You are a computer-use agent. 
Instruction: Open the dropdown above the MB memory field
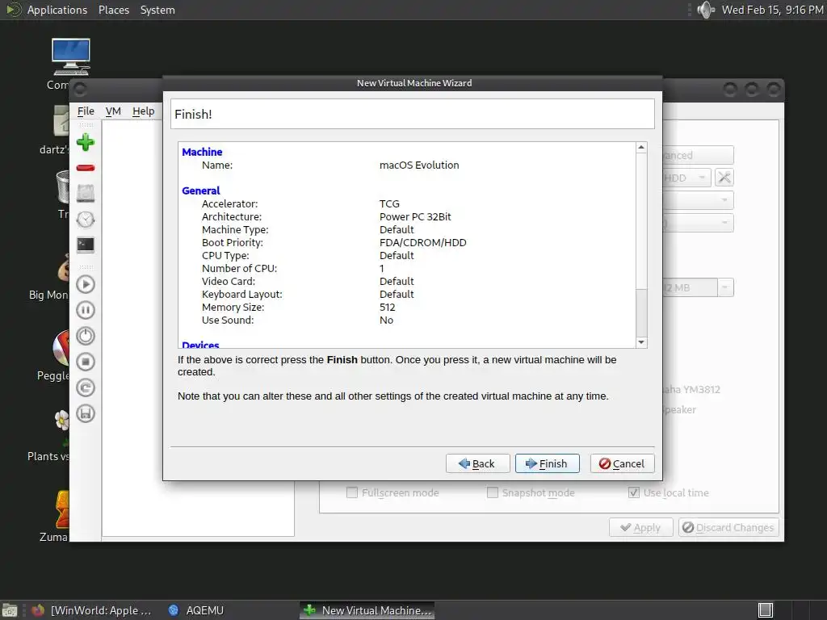tap(698, 223)
